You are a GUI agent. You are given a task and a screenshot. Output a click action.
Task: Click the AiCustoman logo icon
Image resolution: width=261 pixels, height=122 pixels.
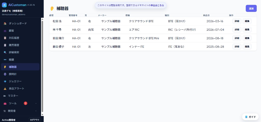click(x=4, y=5)
